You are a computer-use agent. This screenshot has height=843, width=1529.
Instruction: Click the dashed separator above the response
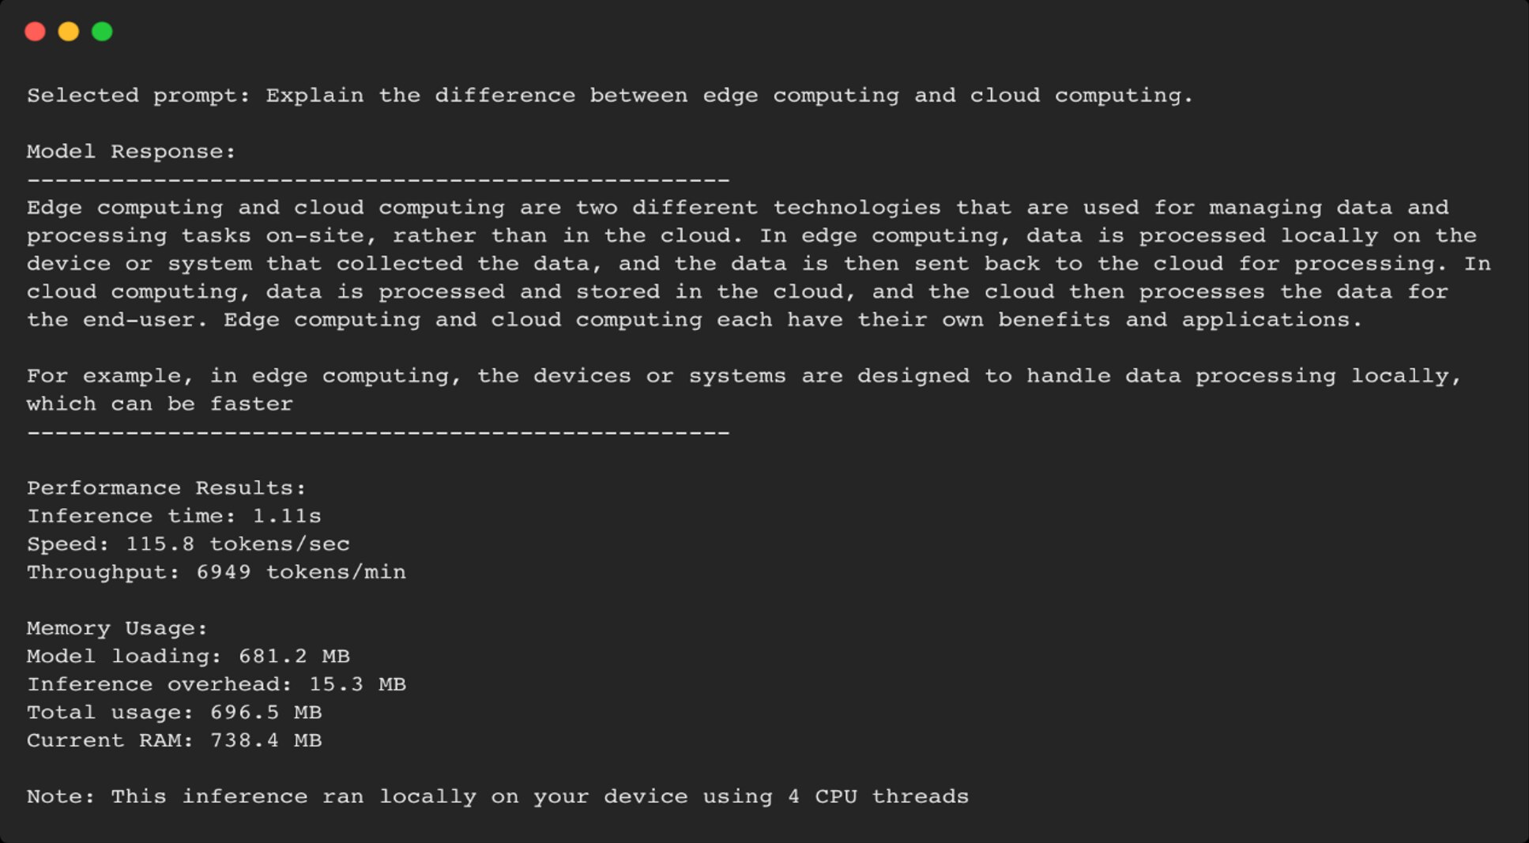click(378, 180)
